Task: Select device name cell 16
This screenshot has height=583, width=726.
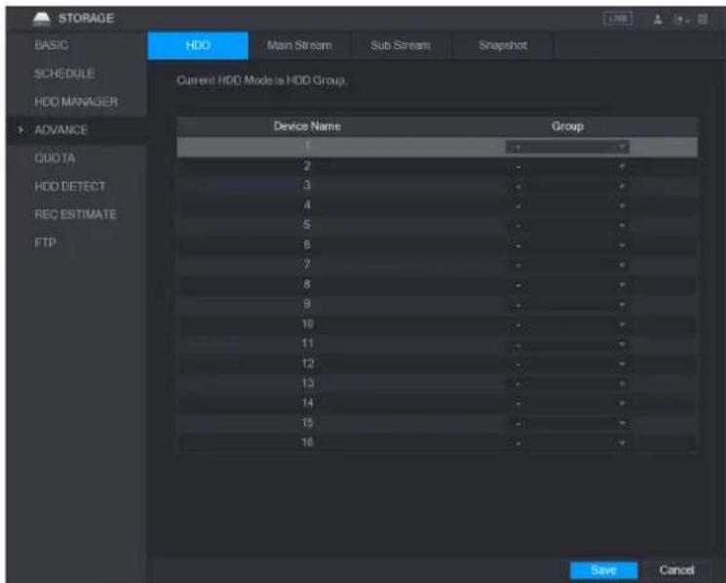Action: click(307, 442)
